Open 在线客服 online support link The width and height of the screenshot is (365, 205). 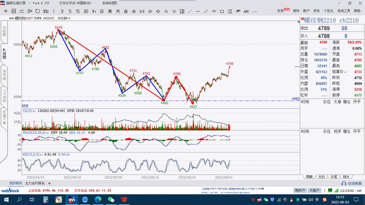(352, 183)
